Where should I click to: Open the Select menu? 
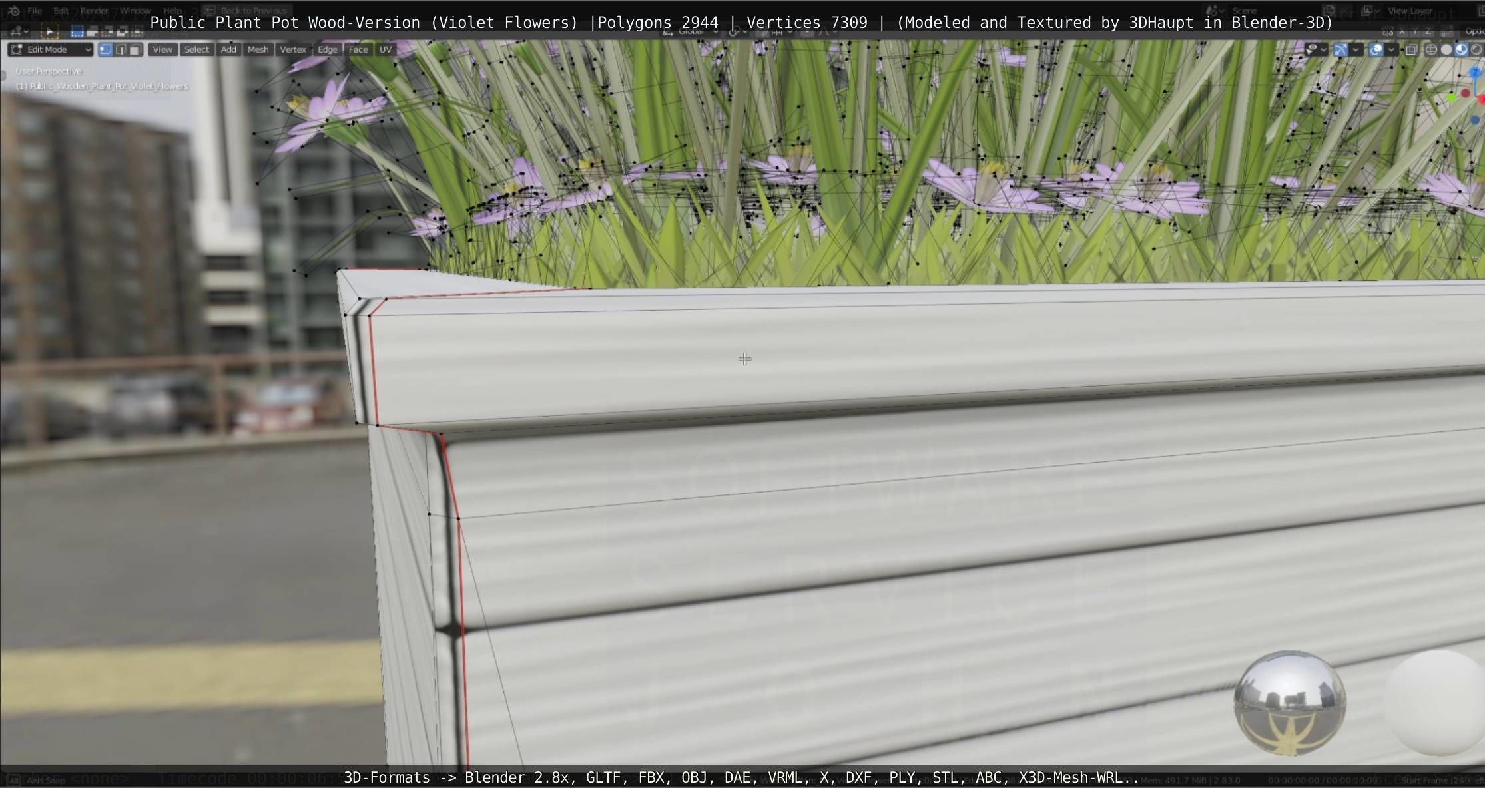(196, 49)
